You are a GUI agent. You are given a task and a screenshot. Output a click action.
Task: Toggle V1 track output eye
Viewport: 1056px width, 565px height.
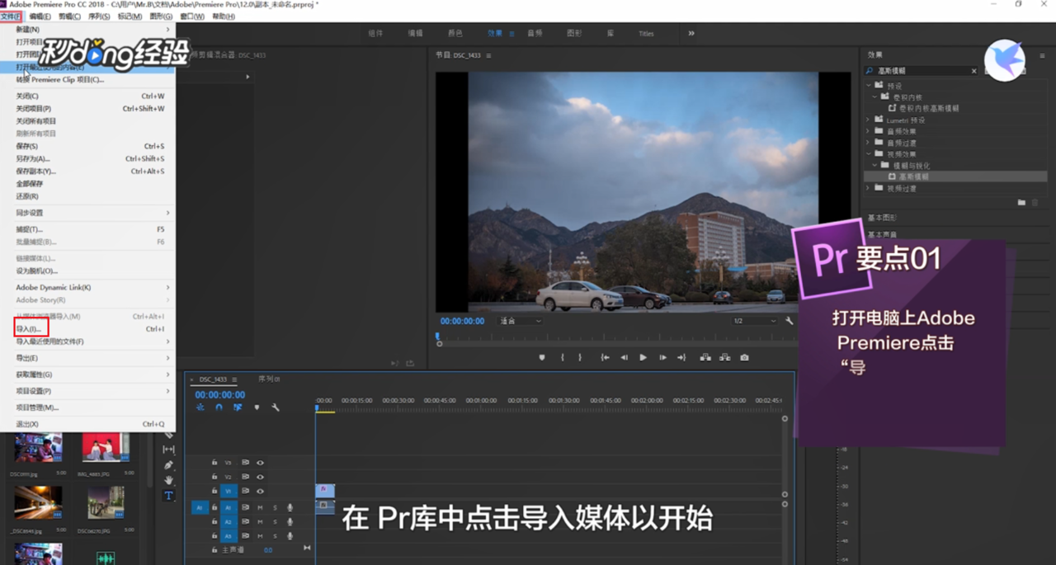click(x=260, y=491)
